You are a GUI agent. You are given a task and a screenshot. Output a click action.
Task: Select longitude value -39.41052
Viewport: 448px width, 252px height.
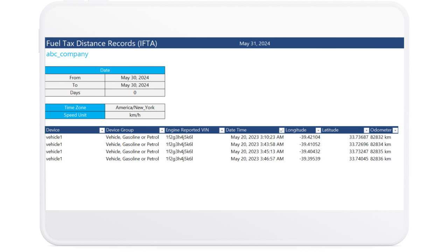(x=310, y=145)
